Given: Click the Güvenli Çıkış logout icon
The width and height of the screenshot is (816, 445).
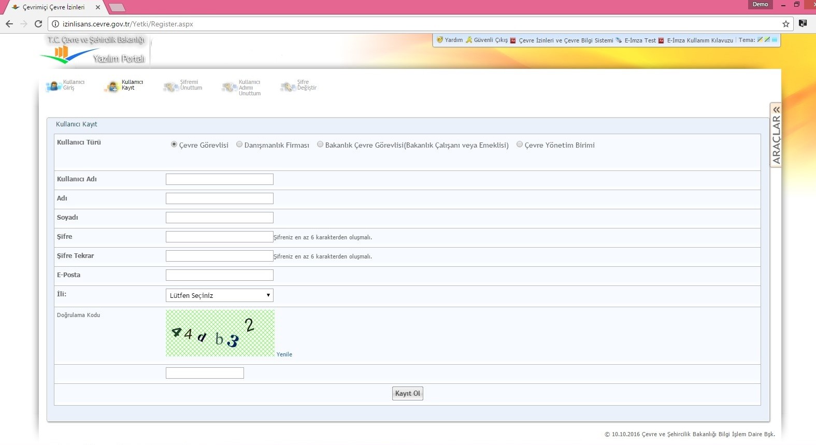Looking at the screenshot, I should (x=469, y=40).
